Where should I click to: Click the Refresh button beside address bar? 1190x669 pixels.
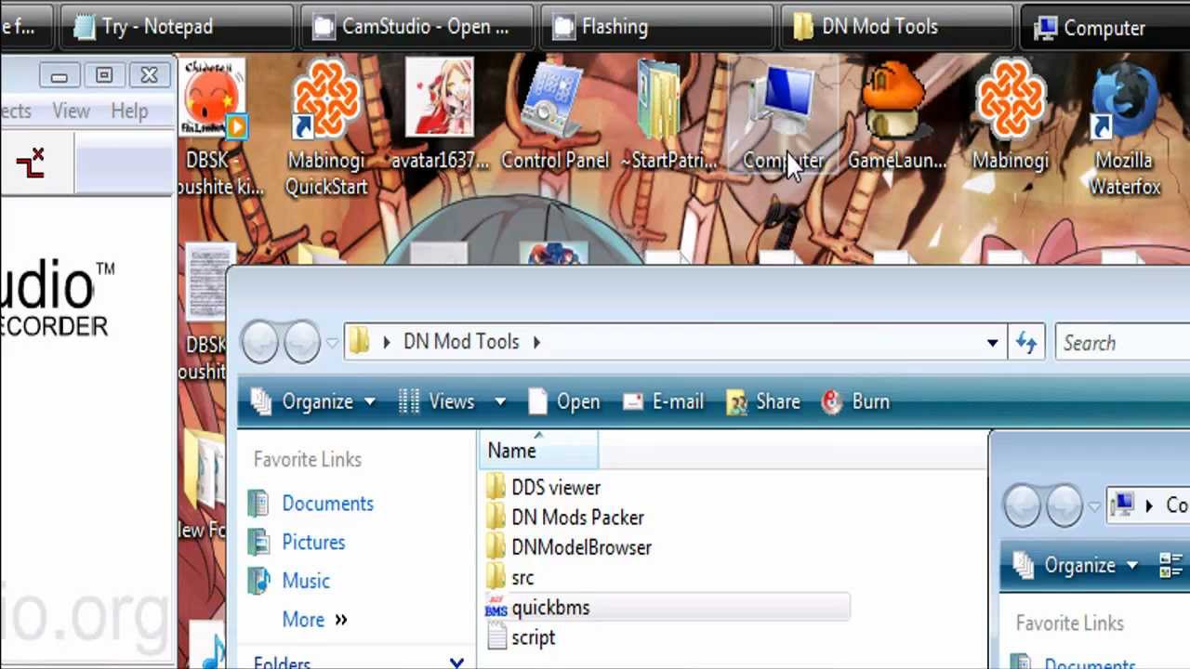click(x=1026, y=343)
